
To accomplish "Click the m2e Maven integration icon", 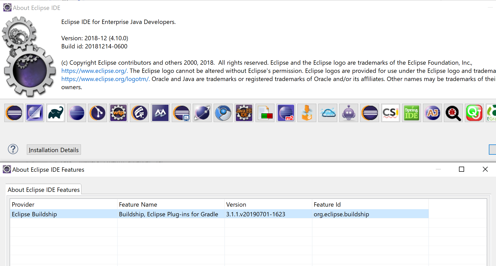I will tap(286, 113).
